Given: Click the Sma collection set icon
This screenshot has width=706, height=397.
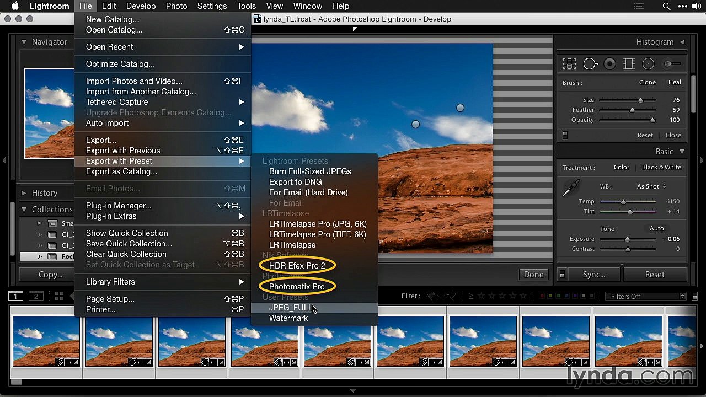Looking at the screenshot, I should point(52,223).
